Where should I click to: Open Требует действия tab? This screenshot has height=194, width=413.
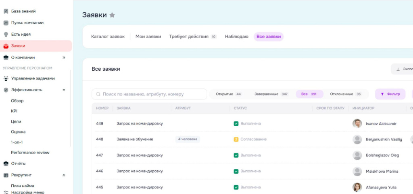coord(193,37)
